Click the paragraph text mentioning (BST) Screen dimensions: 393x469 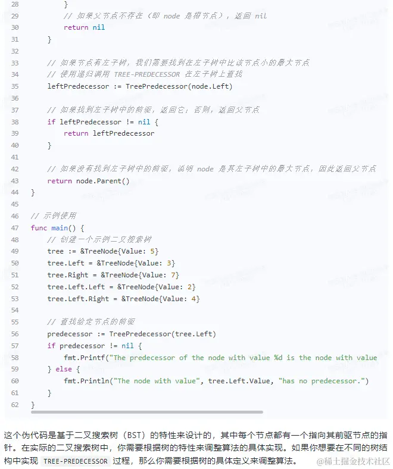pyautogui.click(x=196, y=448)
